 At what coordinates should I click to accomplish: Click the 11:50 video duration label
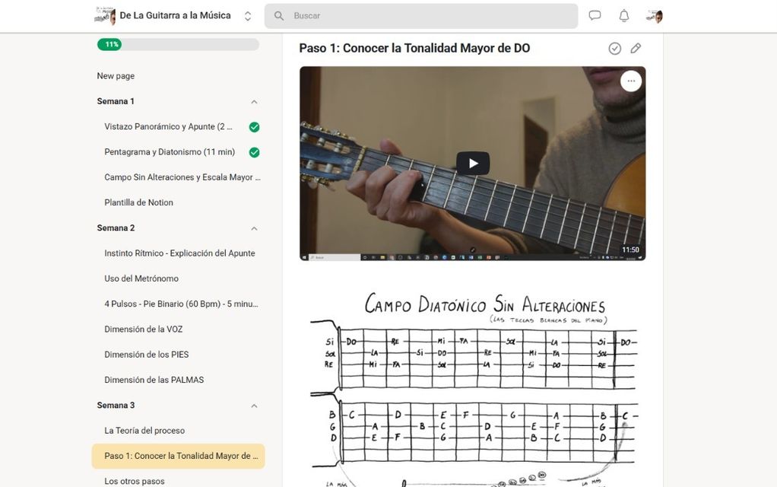(x=630, y=250)
